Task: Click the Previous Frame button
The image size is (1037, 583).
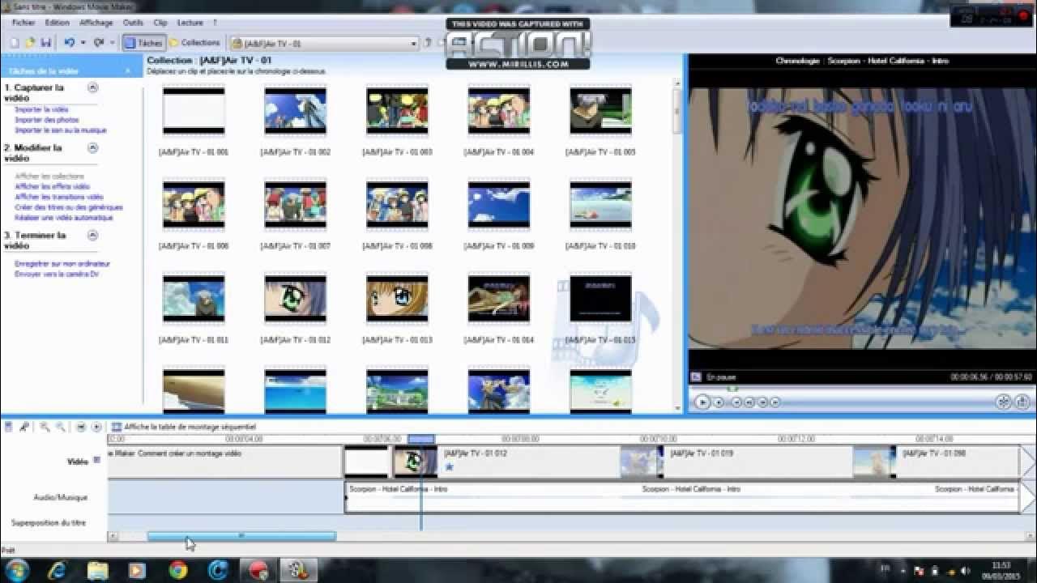Action: 749,402
